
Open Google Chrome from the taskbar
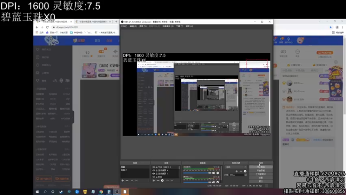(x=101, y=192)
